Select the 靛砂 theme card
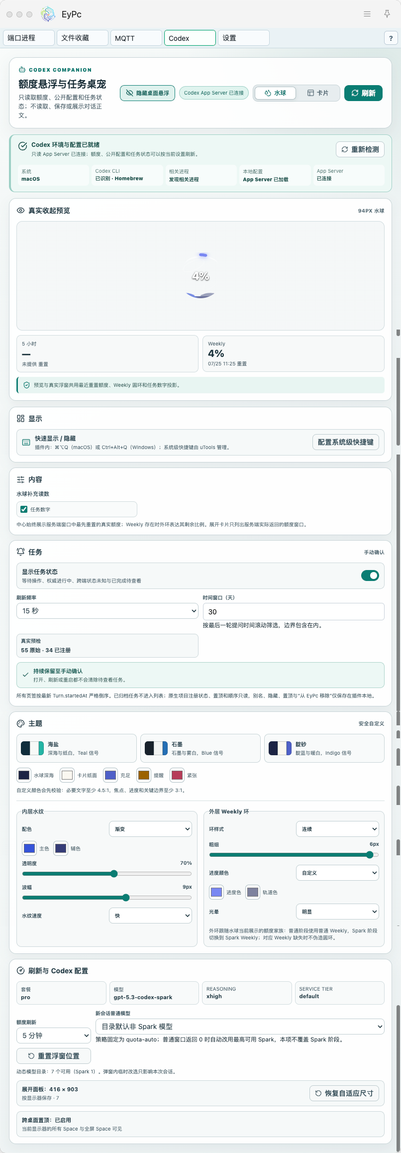The image size is (401, 1153). click(x=324, y=748)
